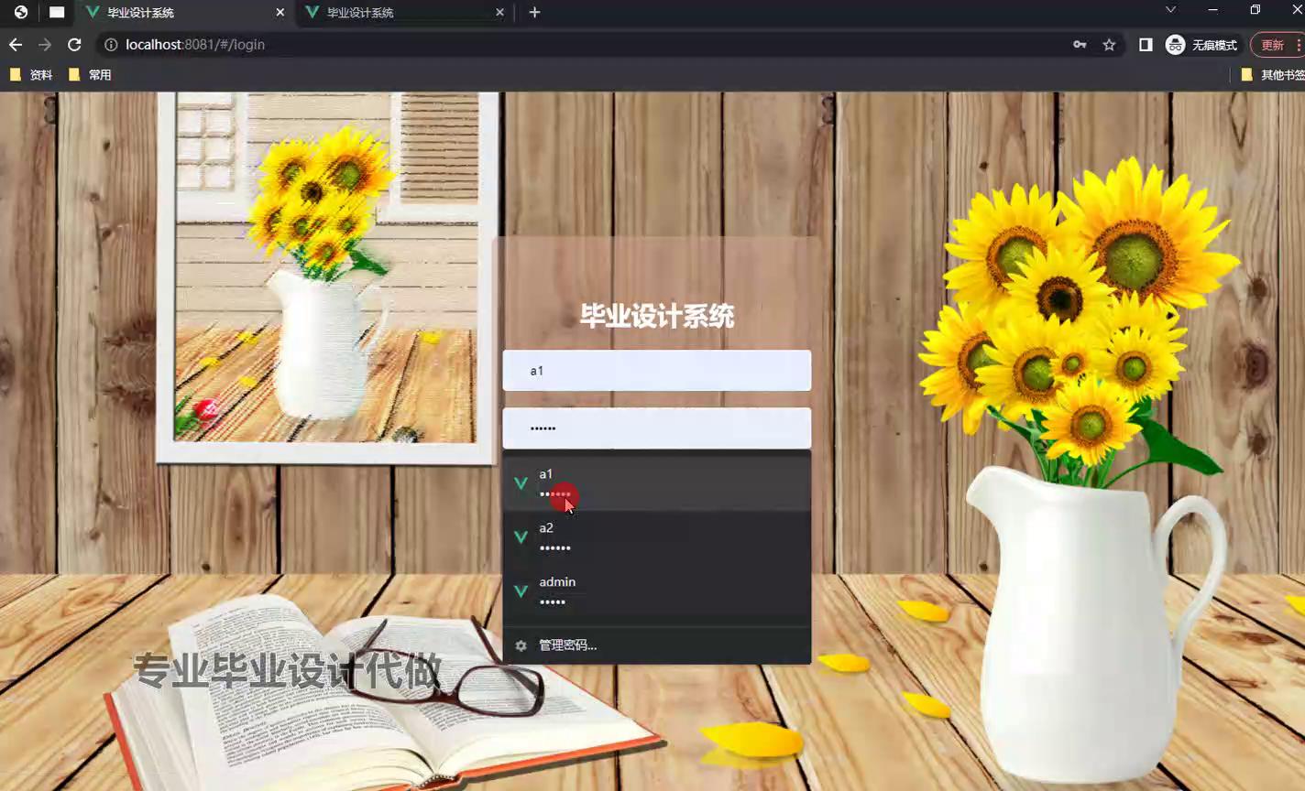Click the white square icon before first tab
Image resolution: width=1305 pixels, height=791 pixels.
tap(57, 13)
